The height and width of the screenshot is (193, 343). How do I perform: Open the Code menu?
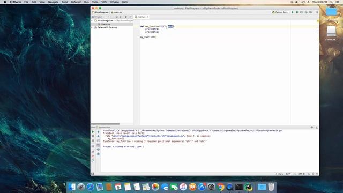(x=64, y=2)
